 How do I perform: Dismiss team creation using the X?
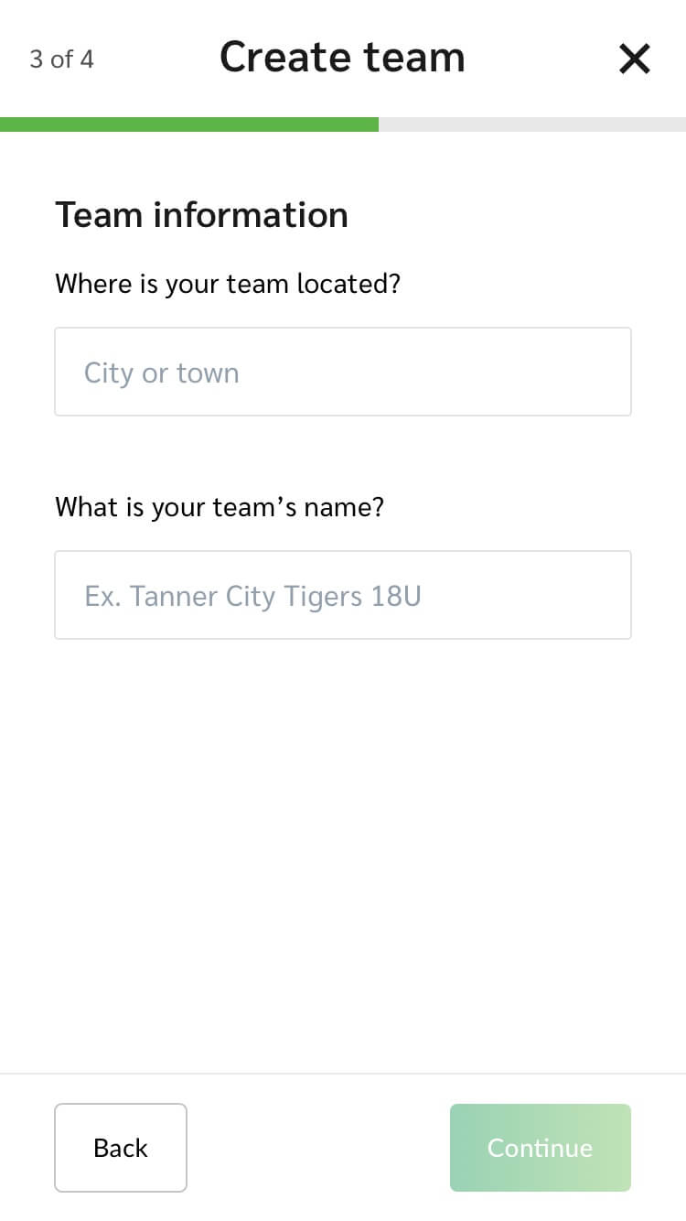[x=634, y=59]
